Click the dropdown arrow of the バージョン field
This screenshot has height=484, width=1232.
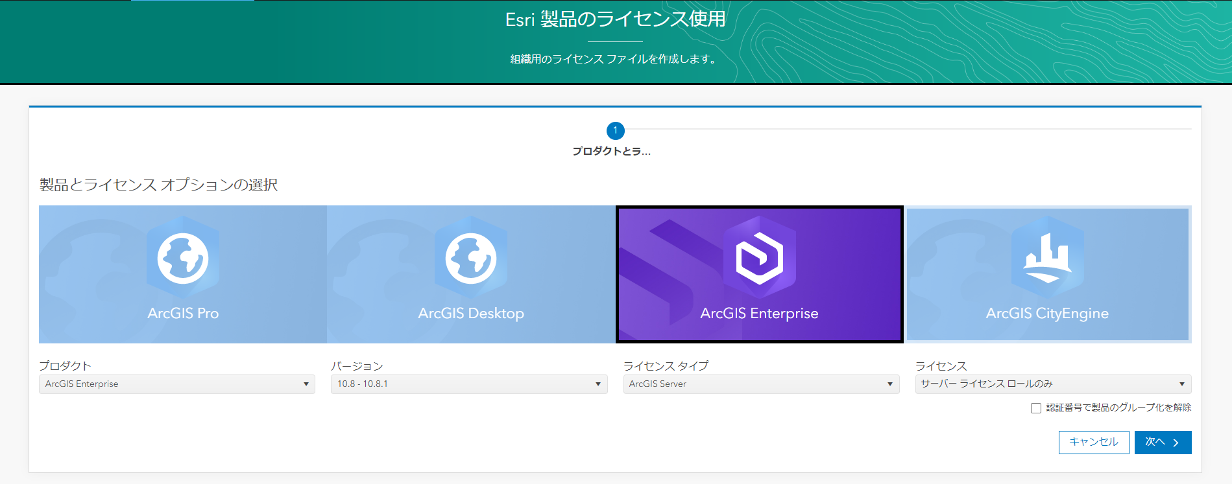(x=598, y=384)
